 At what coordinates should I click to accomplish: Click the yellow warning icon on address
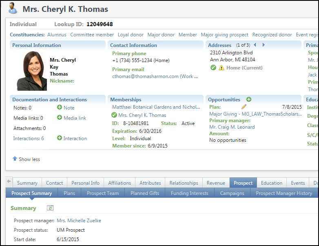(x=222, y=68)
